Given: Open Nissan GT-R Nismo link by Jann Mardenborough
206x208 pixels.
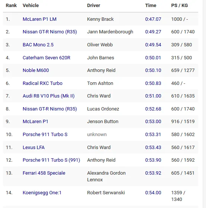Looking at the screenshot, I should [50, 32].
